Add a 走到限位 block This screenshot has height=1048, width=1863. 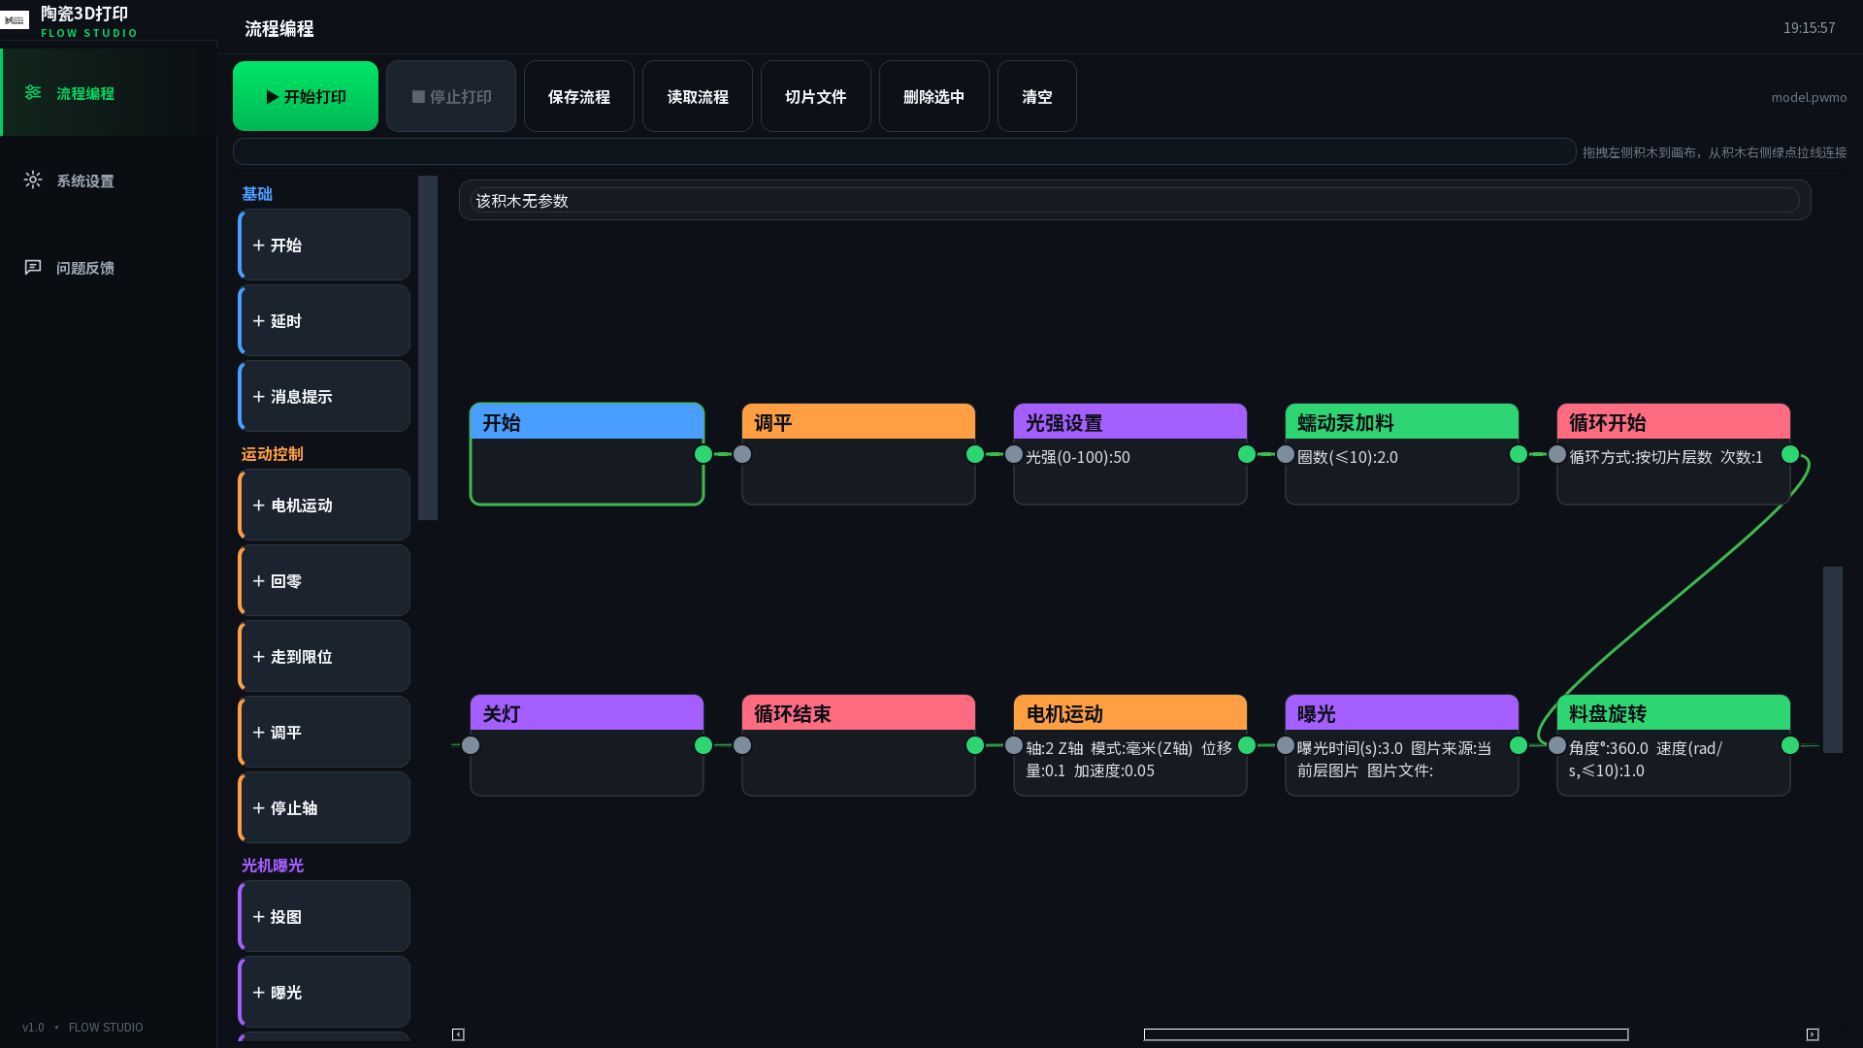click(324, 656)
